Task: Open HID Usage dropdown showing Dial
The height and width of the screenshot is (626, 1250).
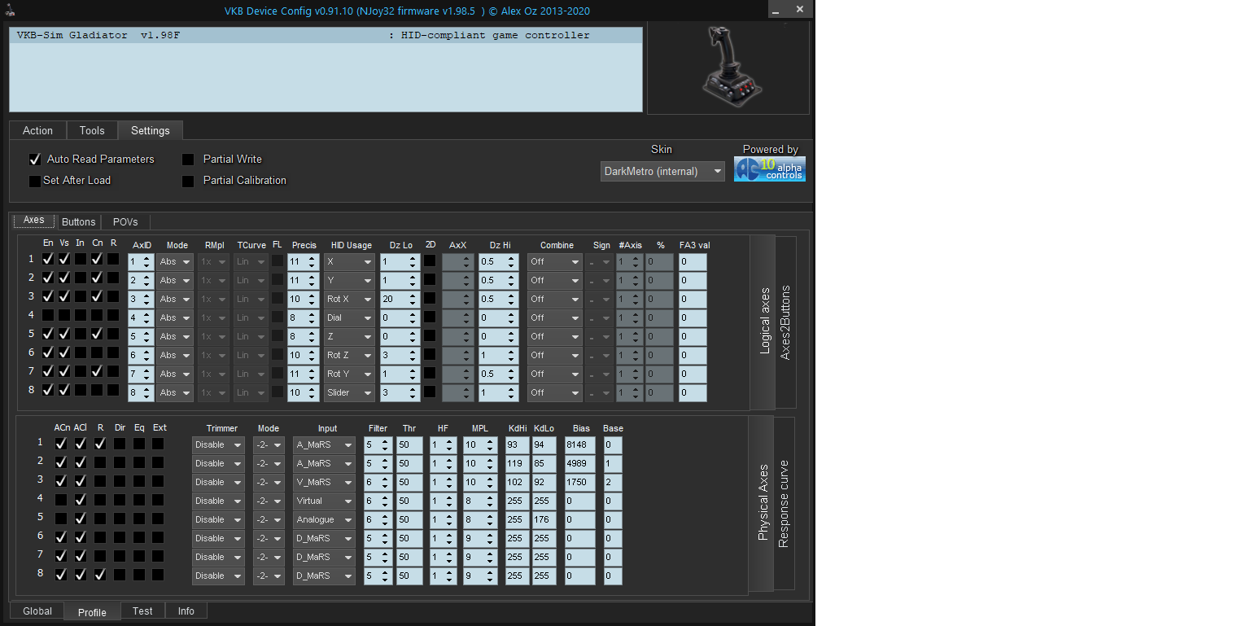Action: coord(349,318)
